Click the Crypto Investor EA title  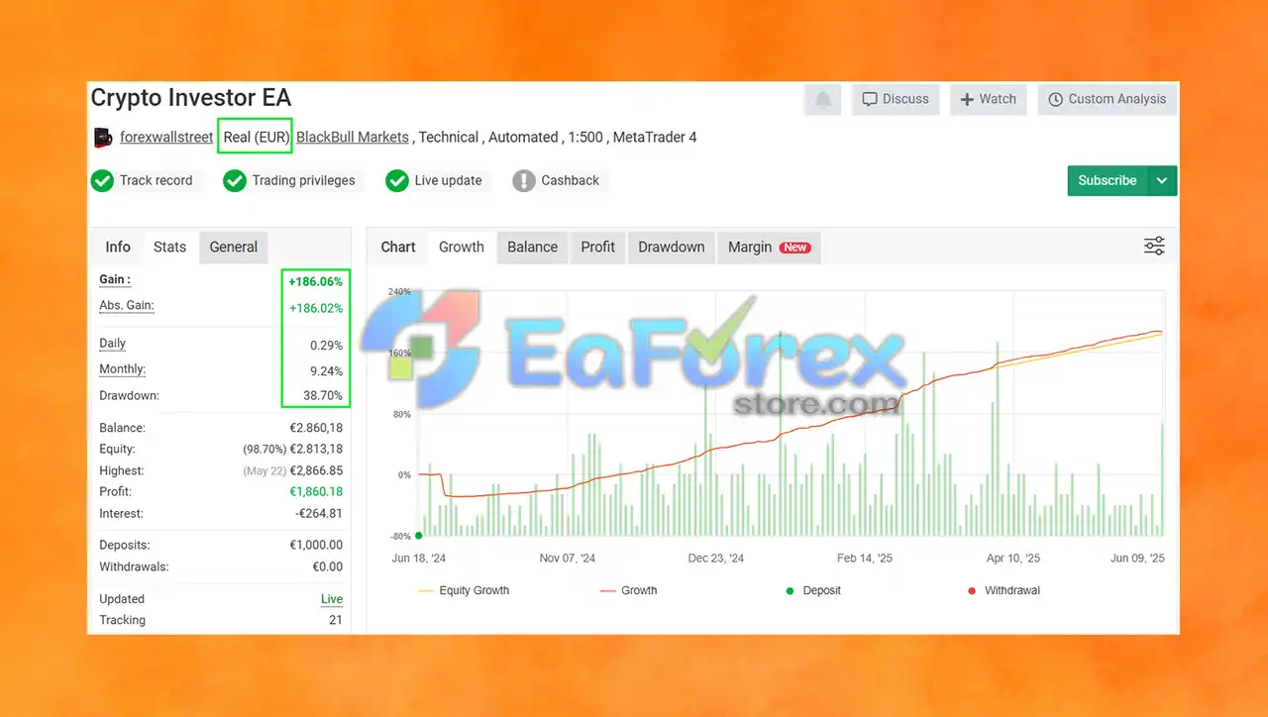(x=191, y=98)
